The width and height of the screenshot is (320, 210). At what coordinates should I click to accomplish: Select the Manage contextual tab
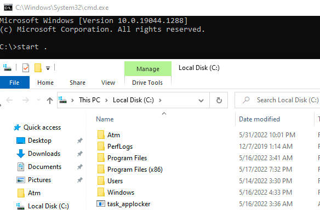pos(148,69)
